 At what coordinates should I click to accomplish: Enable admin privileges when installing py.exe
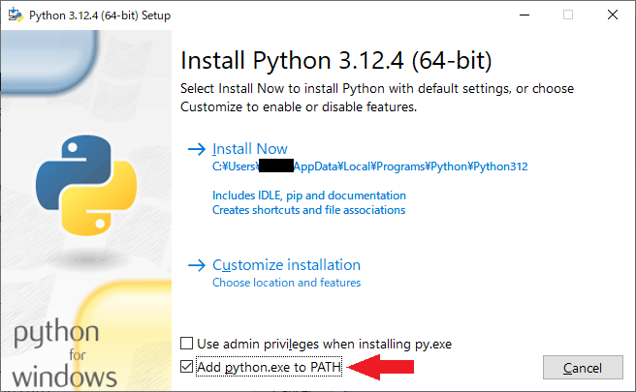[187, 344]
